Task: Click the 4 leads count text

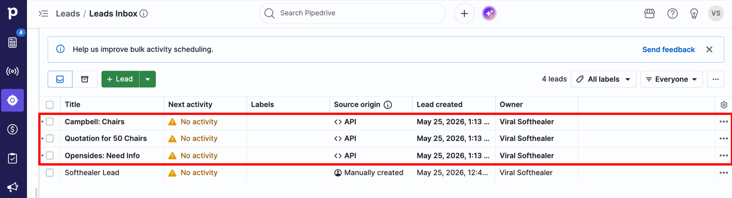Action: tap(554, 79)
